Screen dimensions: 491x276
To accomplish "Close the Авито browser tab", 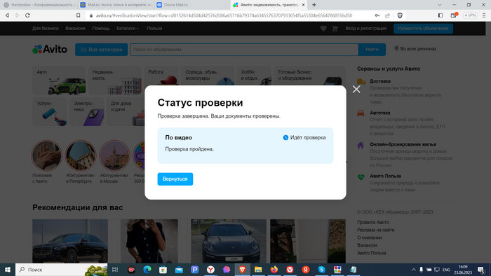I will pos(303,5).
